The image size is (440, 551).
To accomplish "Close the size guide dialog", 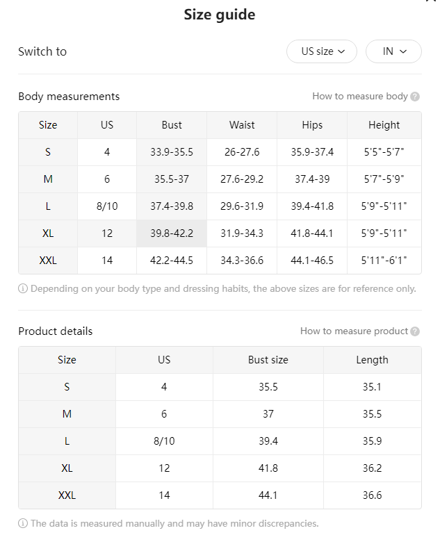I will pos(431,1).
